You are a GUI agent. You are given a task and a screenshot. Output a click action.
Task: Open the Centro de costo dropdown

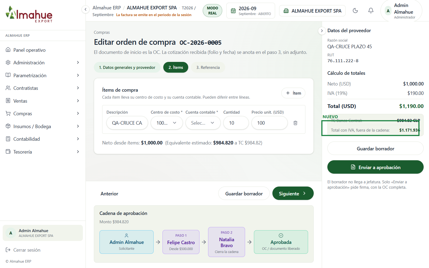167,123
